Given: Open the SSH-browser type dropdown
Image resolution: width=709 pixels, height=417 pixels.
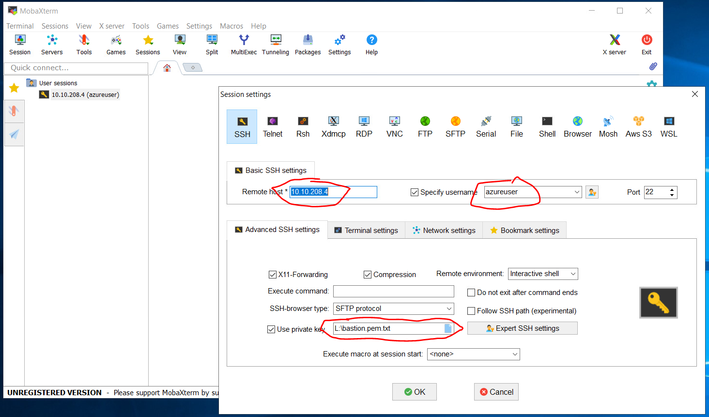Looking at the screenshot, I should [394, 309].
